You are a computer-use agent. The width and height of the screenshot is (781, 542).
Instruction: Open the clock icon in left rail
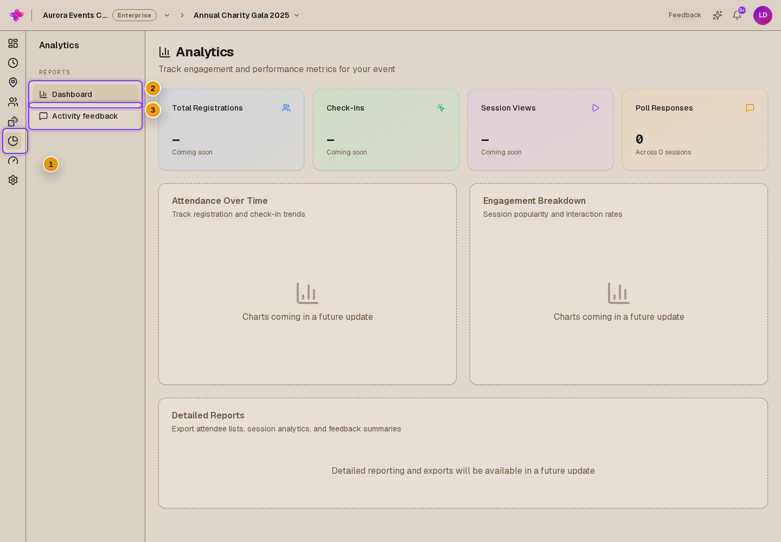click(13, 63)
